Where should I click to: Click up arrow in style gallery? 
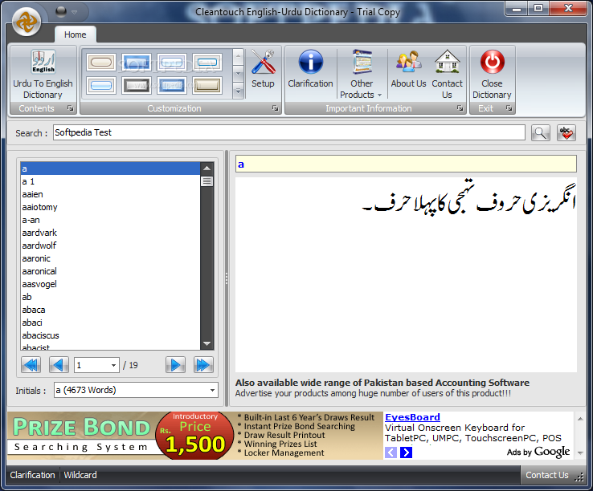239,57
